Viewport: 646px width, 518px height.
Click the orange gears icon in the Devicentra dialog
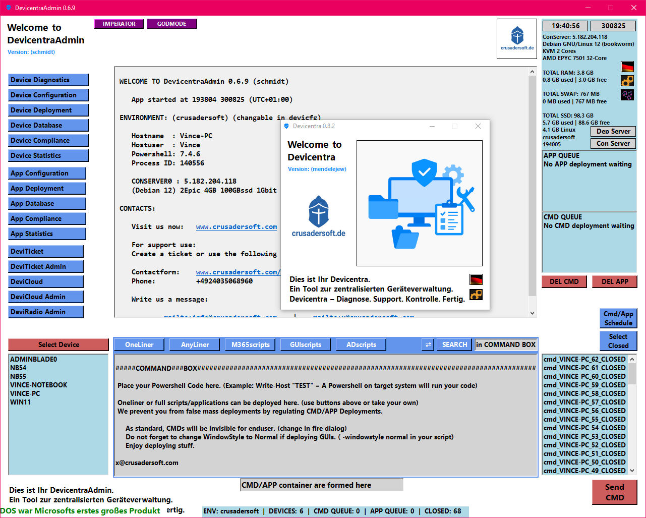click(x=476, y=295)
